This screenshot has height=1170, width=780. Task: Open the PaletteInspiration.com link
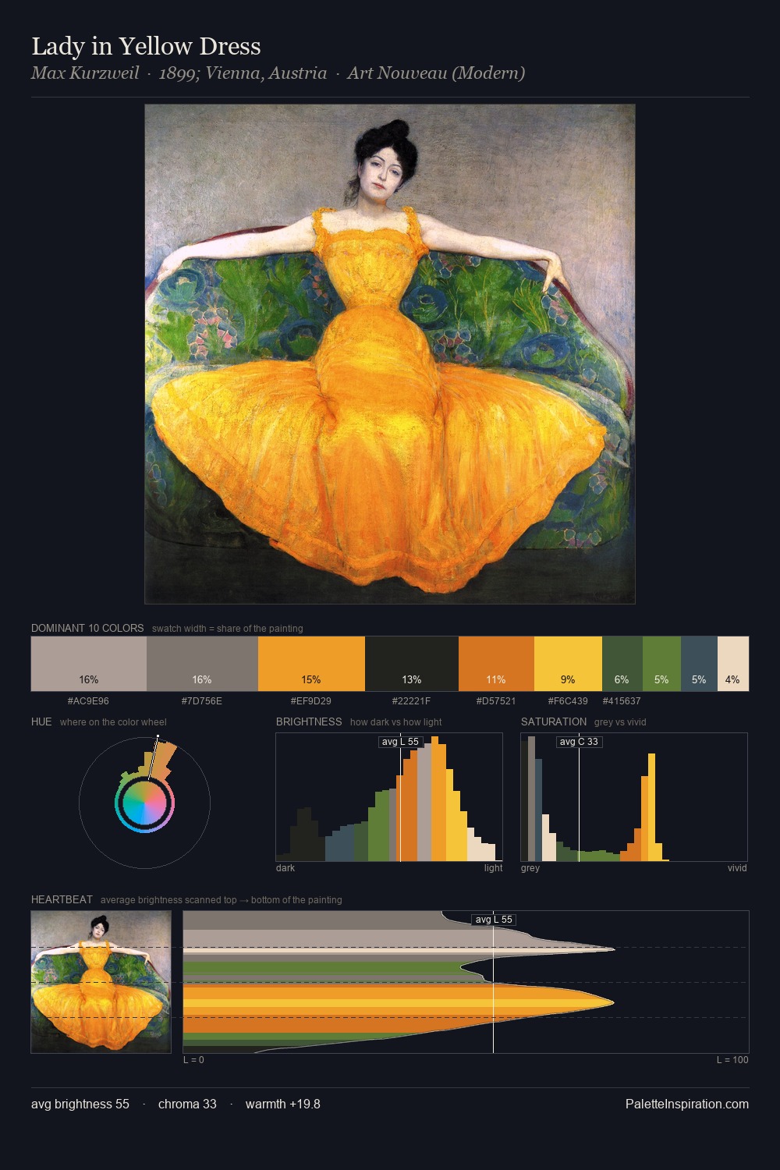click(687, 1104)
